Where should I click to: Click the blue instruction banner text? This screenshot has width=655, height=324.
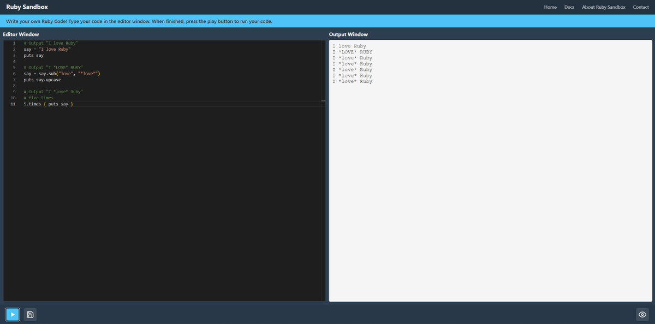tap(139, 21)
